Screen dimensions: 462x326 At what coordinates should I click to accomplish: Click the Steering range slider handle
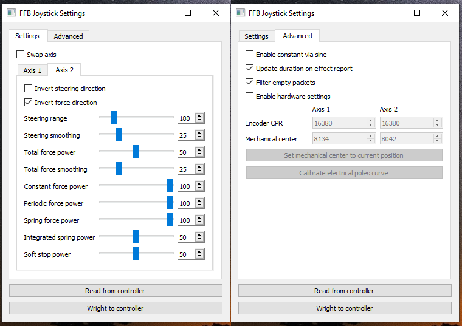coord(114,117)
